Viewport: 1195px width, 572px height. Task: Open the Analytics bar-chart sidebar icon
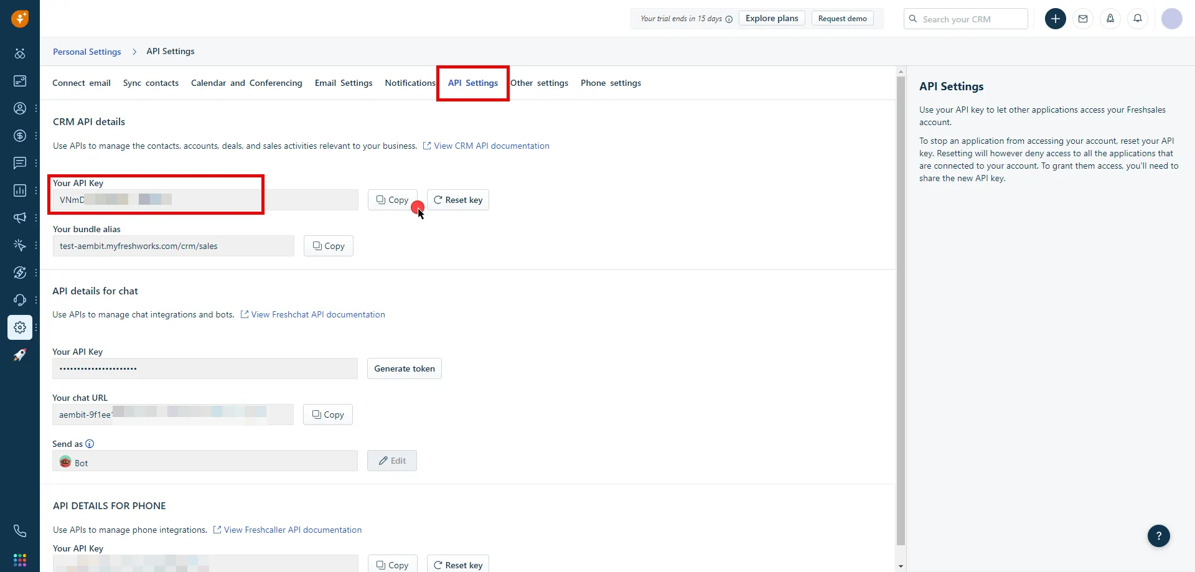point(19,190)
